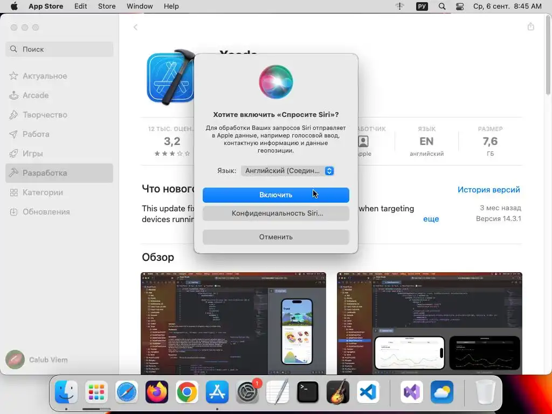Open the Язык language dropdown
Image resolution: width=552 pixels, height=414 pixels.
[x=287, y=171]
